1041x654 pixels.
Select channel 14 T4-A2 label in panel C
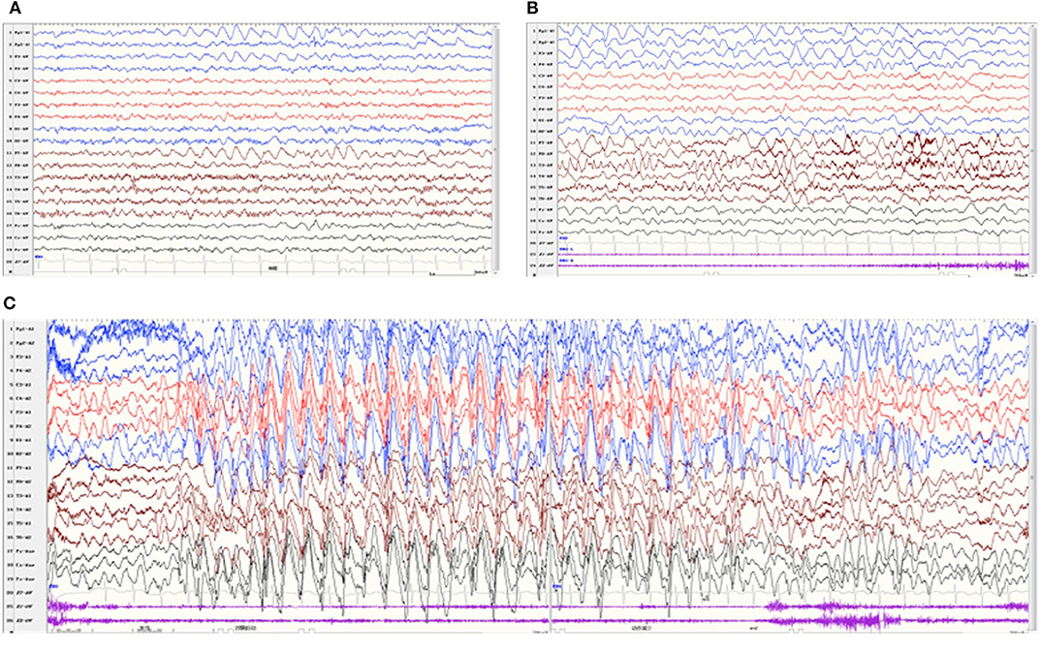point(24,510)
